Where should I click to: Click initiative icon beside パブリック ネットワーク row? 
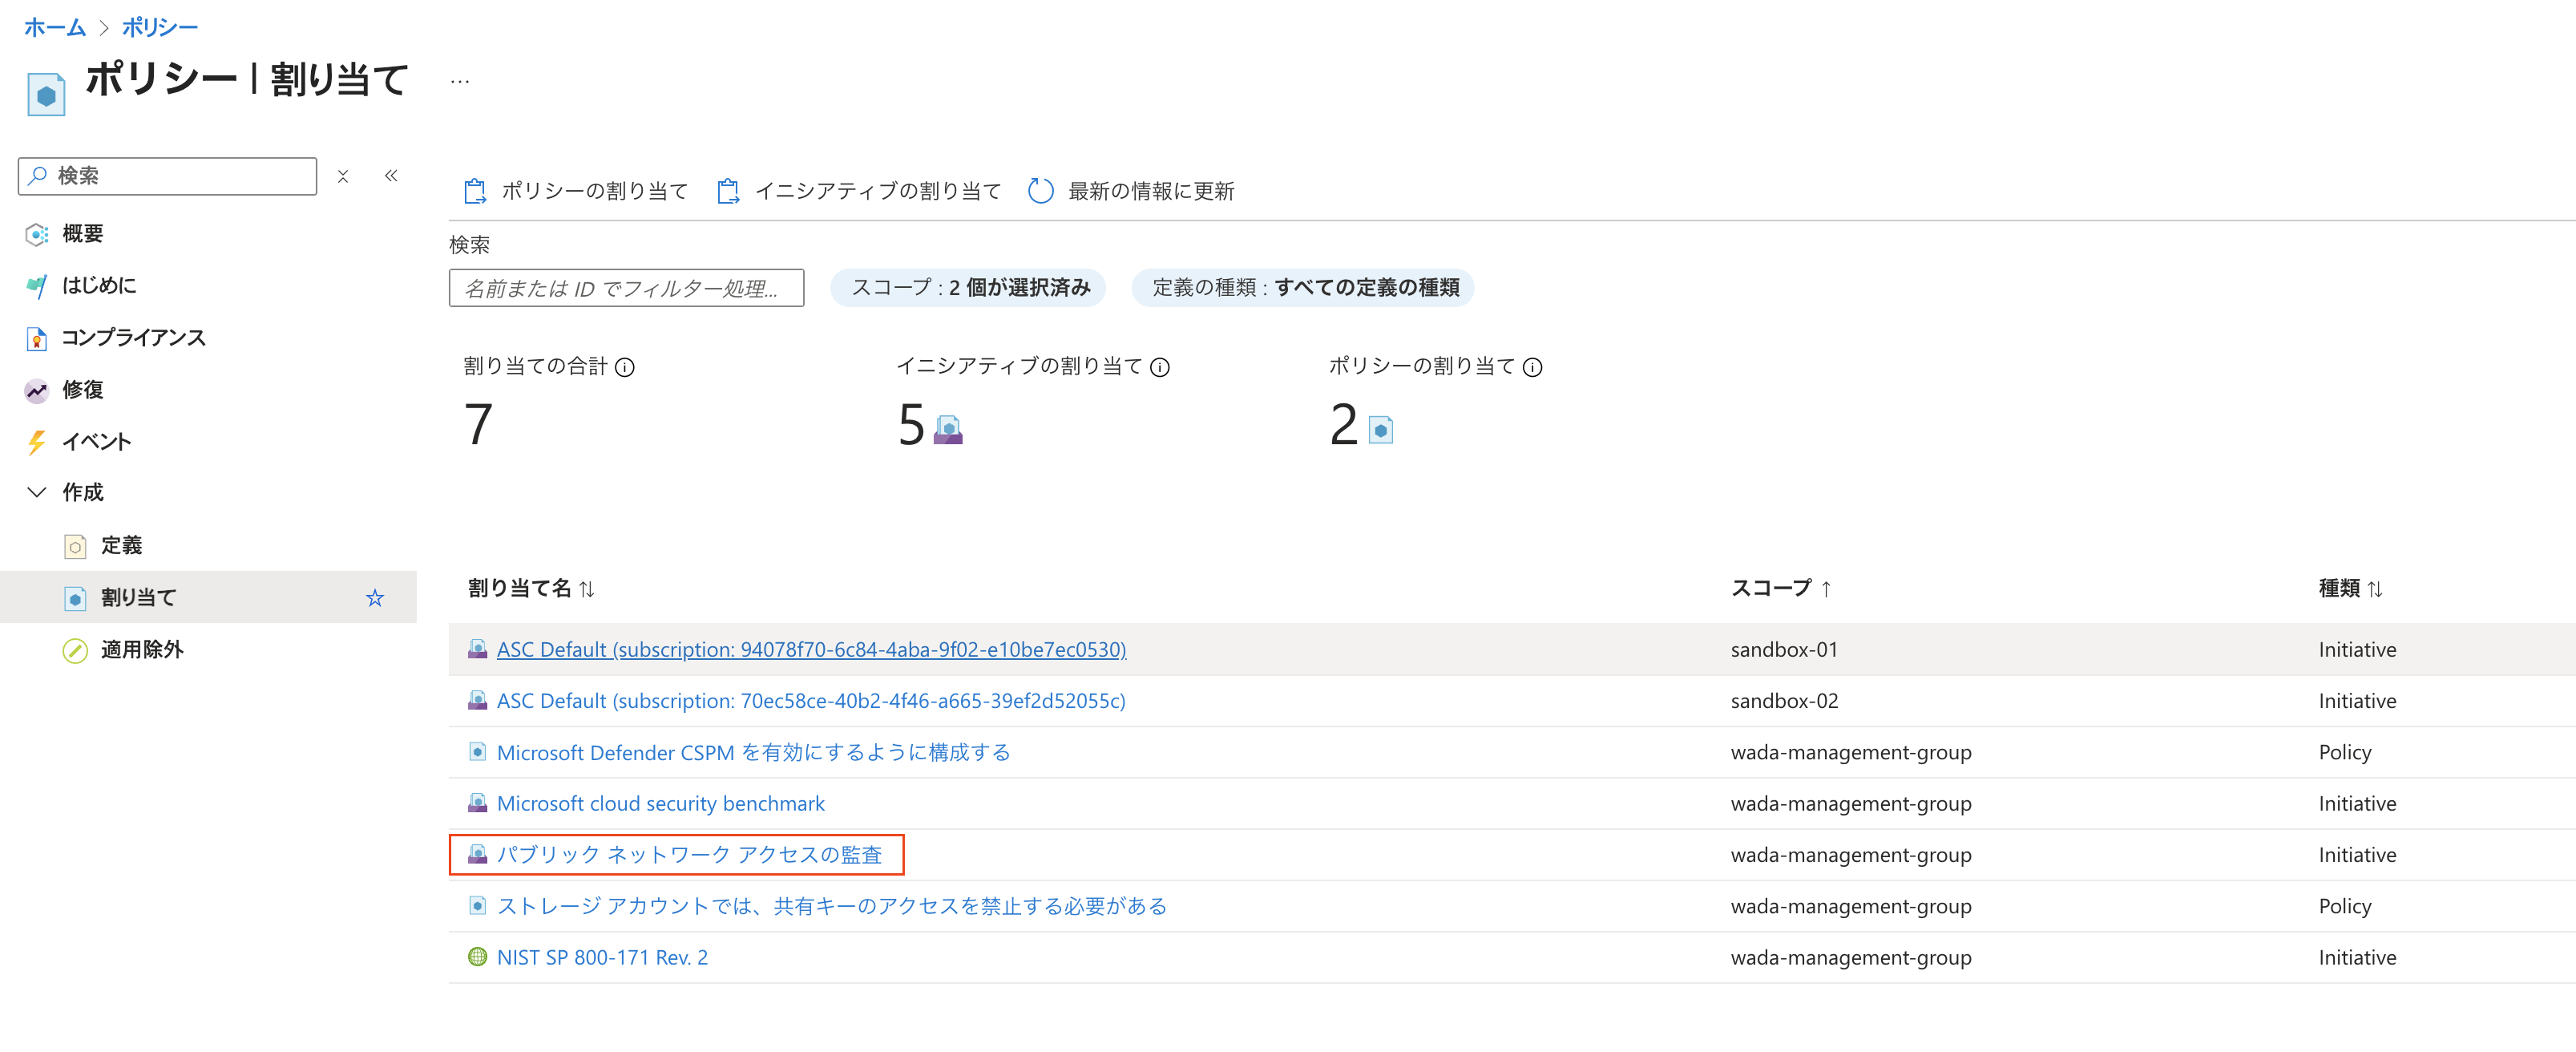coord(478,854)
